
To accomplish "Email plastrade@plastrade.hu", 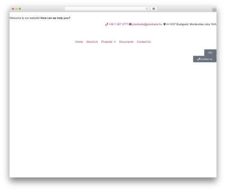I will point(147,24).
